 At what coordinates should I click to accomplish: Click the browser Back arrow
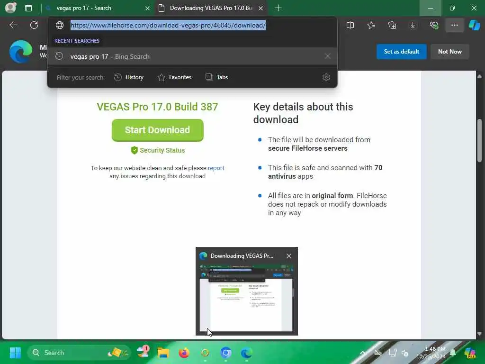(13, 25)
